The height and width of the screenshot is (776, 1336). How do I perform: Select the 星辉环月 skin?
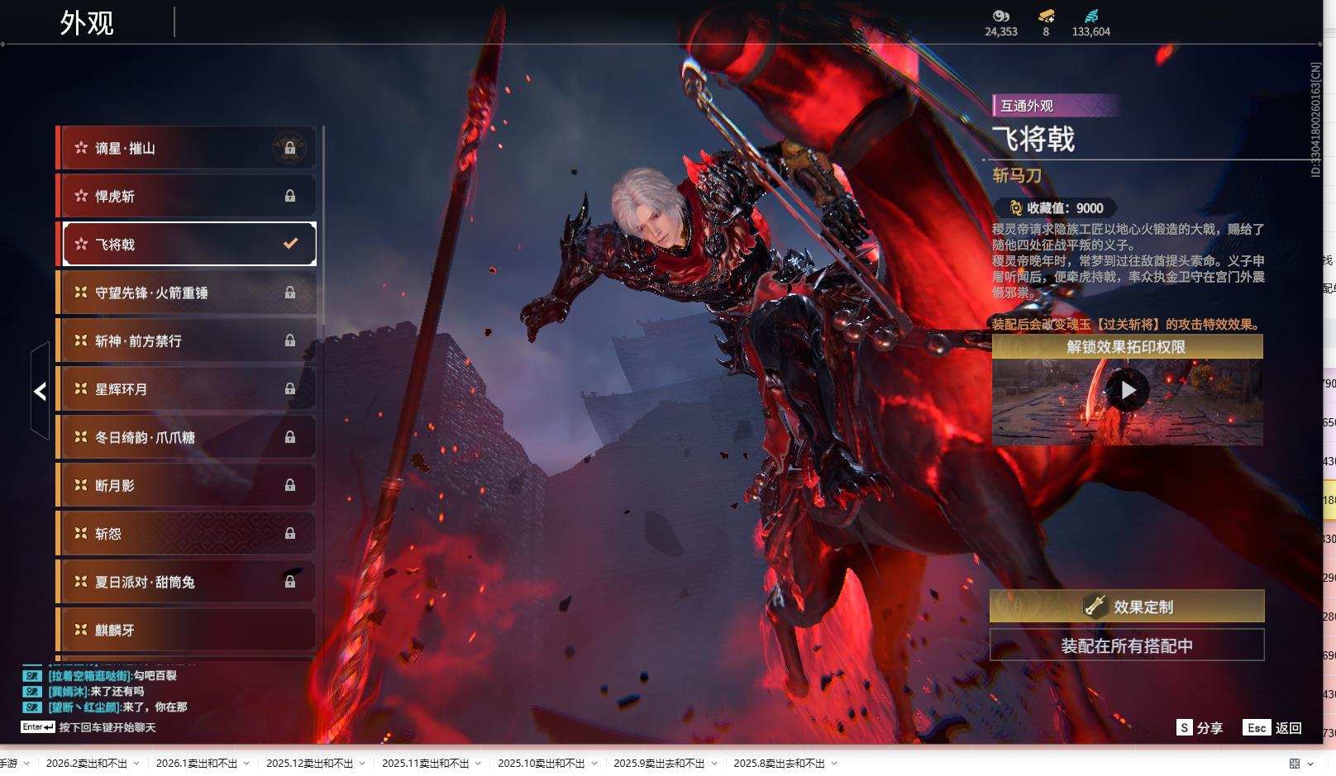(x=187, y=388)
